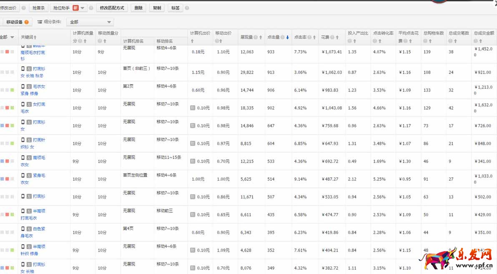The image size is (497, 274).
Task: Click the 左 badge icon next to 毛衣女 紧身 修身
Action: tap(29, 86)
